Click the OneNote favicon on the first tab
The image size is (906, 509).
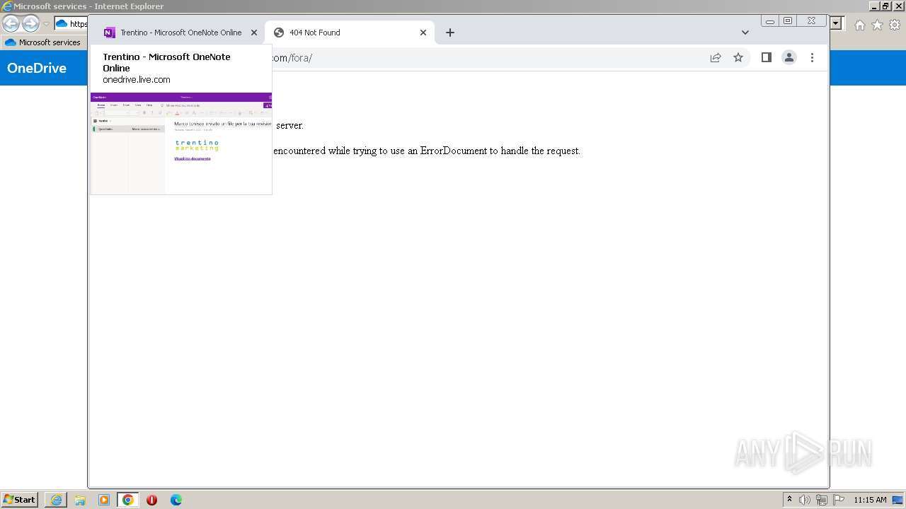click(109, 33)
